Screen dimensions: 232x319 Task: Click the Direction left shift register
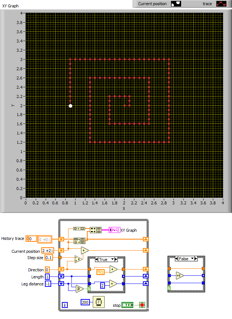(61, 269)
